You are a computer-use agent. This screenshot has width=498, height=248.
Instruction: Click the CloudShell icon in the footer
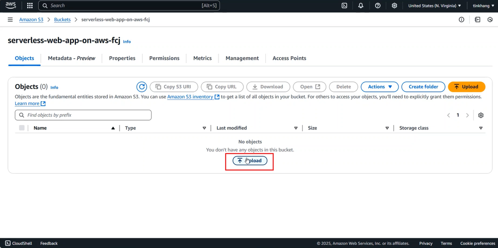(x=8, y=243)
